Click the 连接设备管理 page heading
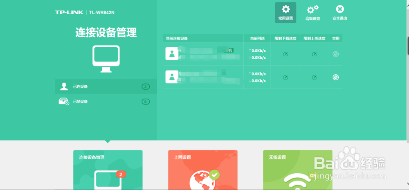The width and height of the screenshot is (409, 190). click(x=106, y=33)
